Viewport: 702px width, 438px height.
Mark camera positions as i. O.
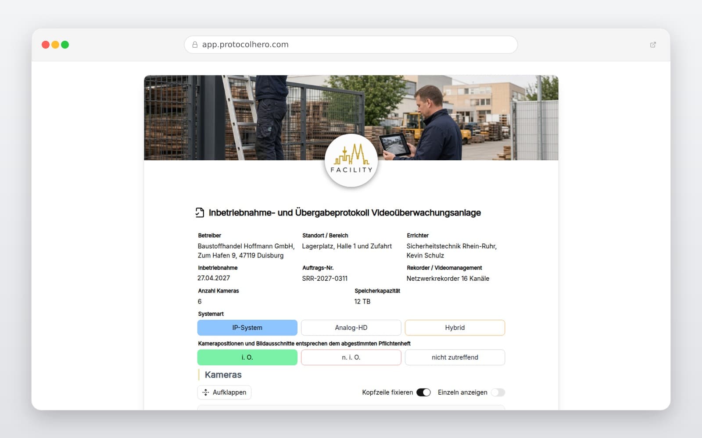tap(247, 357)
